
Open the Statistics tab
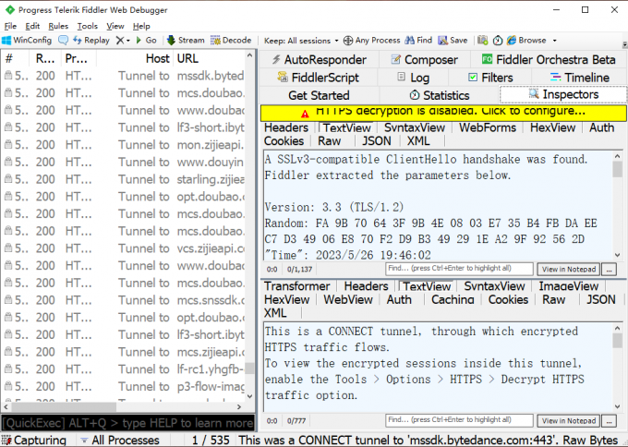pos(439,95)
